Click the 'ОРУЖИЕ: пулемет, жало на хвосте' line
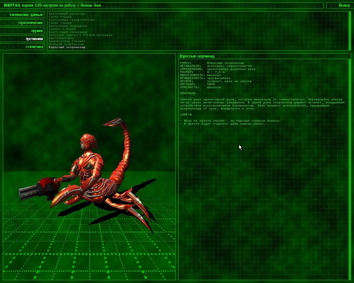This screenshot has height=283, width=354. [216, 81]
